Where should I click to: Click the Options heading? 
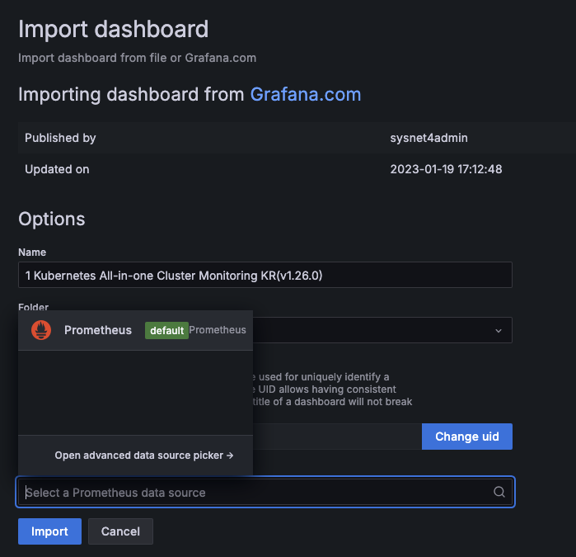point(52,219)
